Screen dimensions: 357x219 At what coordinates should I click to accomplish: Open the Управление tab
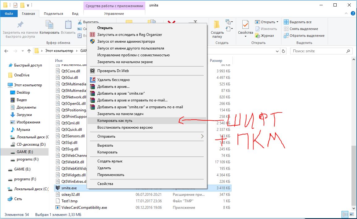tap(114, 13)
